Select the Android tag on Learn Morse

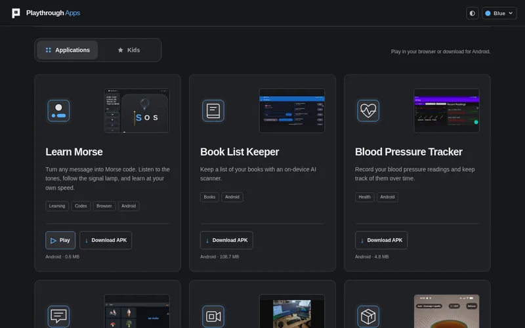coord(129,206)
